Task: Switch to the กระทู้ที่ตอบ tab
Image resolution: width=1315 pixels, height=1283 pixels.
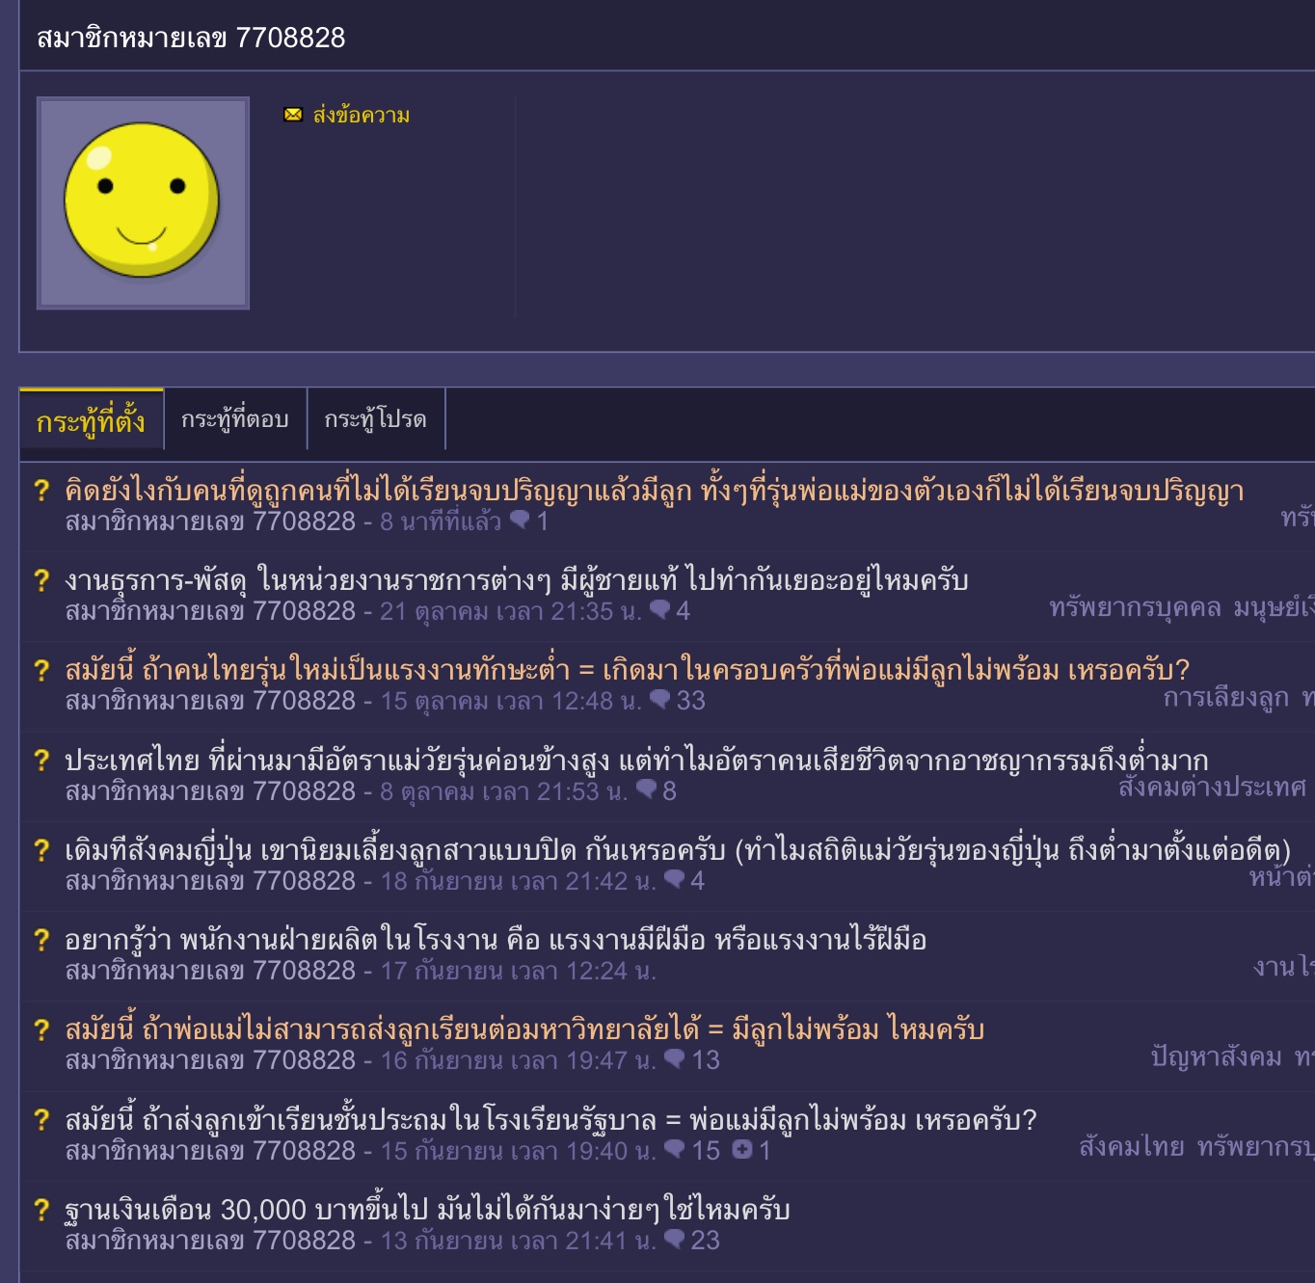Action: [x=235, y=419]
